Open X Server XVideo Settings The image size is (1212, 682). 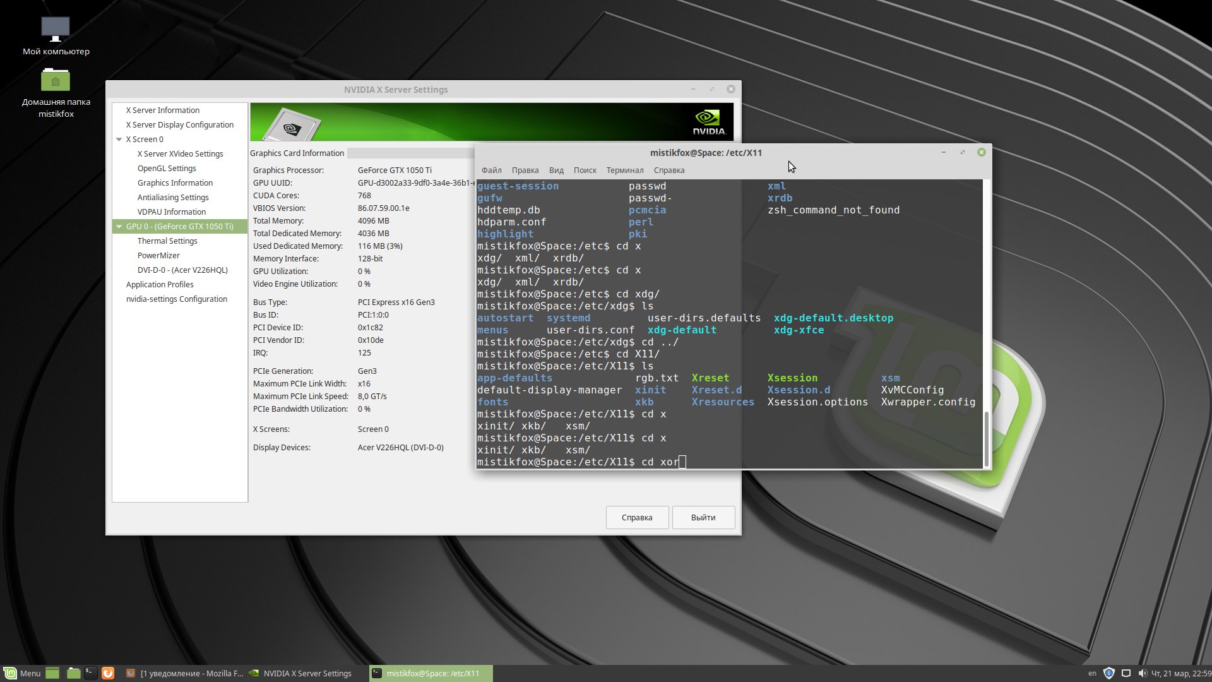[x=180, y=153]
